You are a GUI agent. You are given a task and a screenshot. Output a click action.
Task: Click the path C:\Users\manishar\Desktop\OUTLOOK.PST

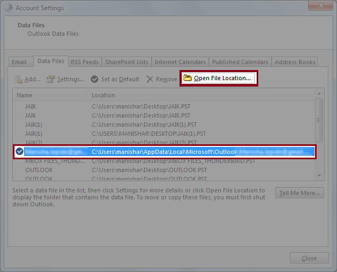[149, 170]
